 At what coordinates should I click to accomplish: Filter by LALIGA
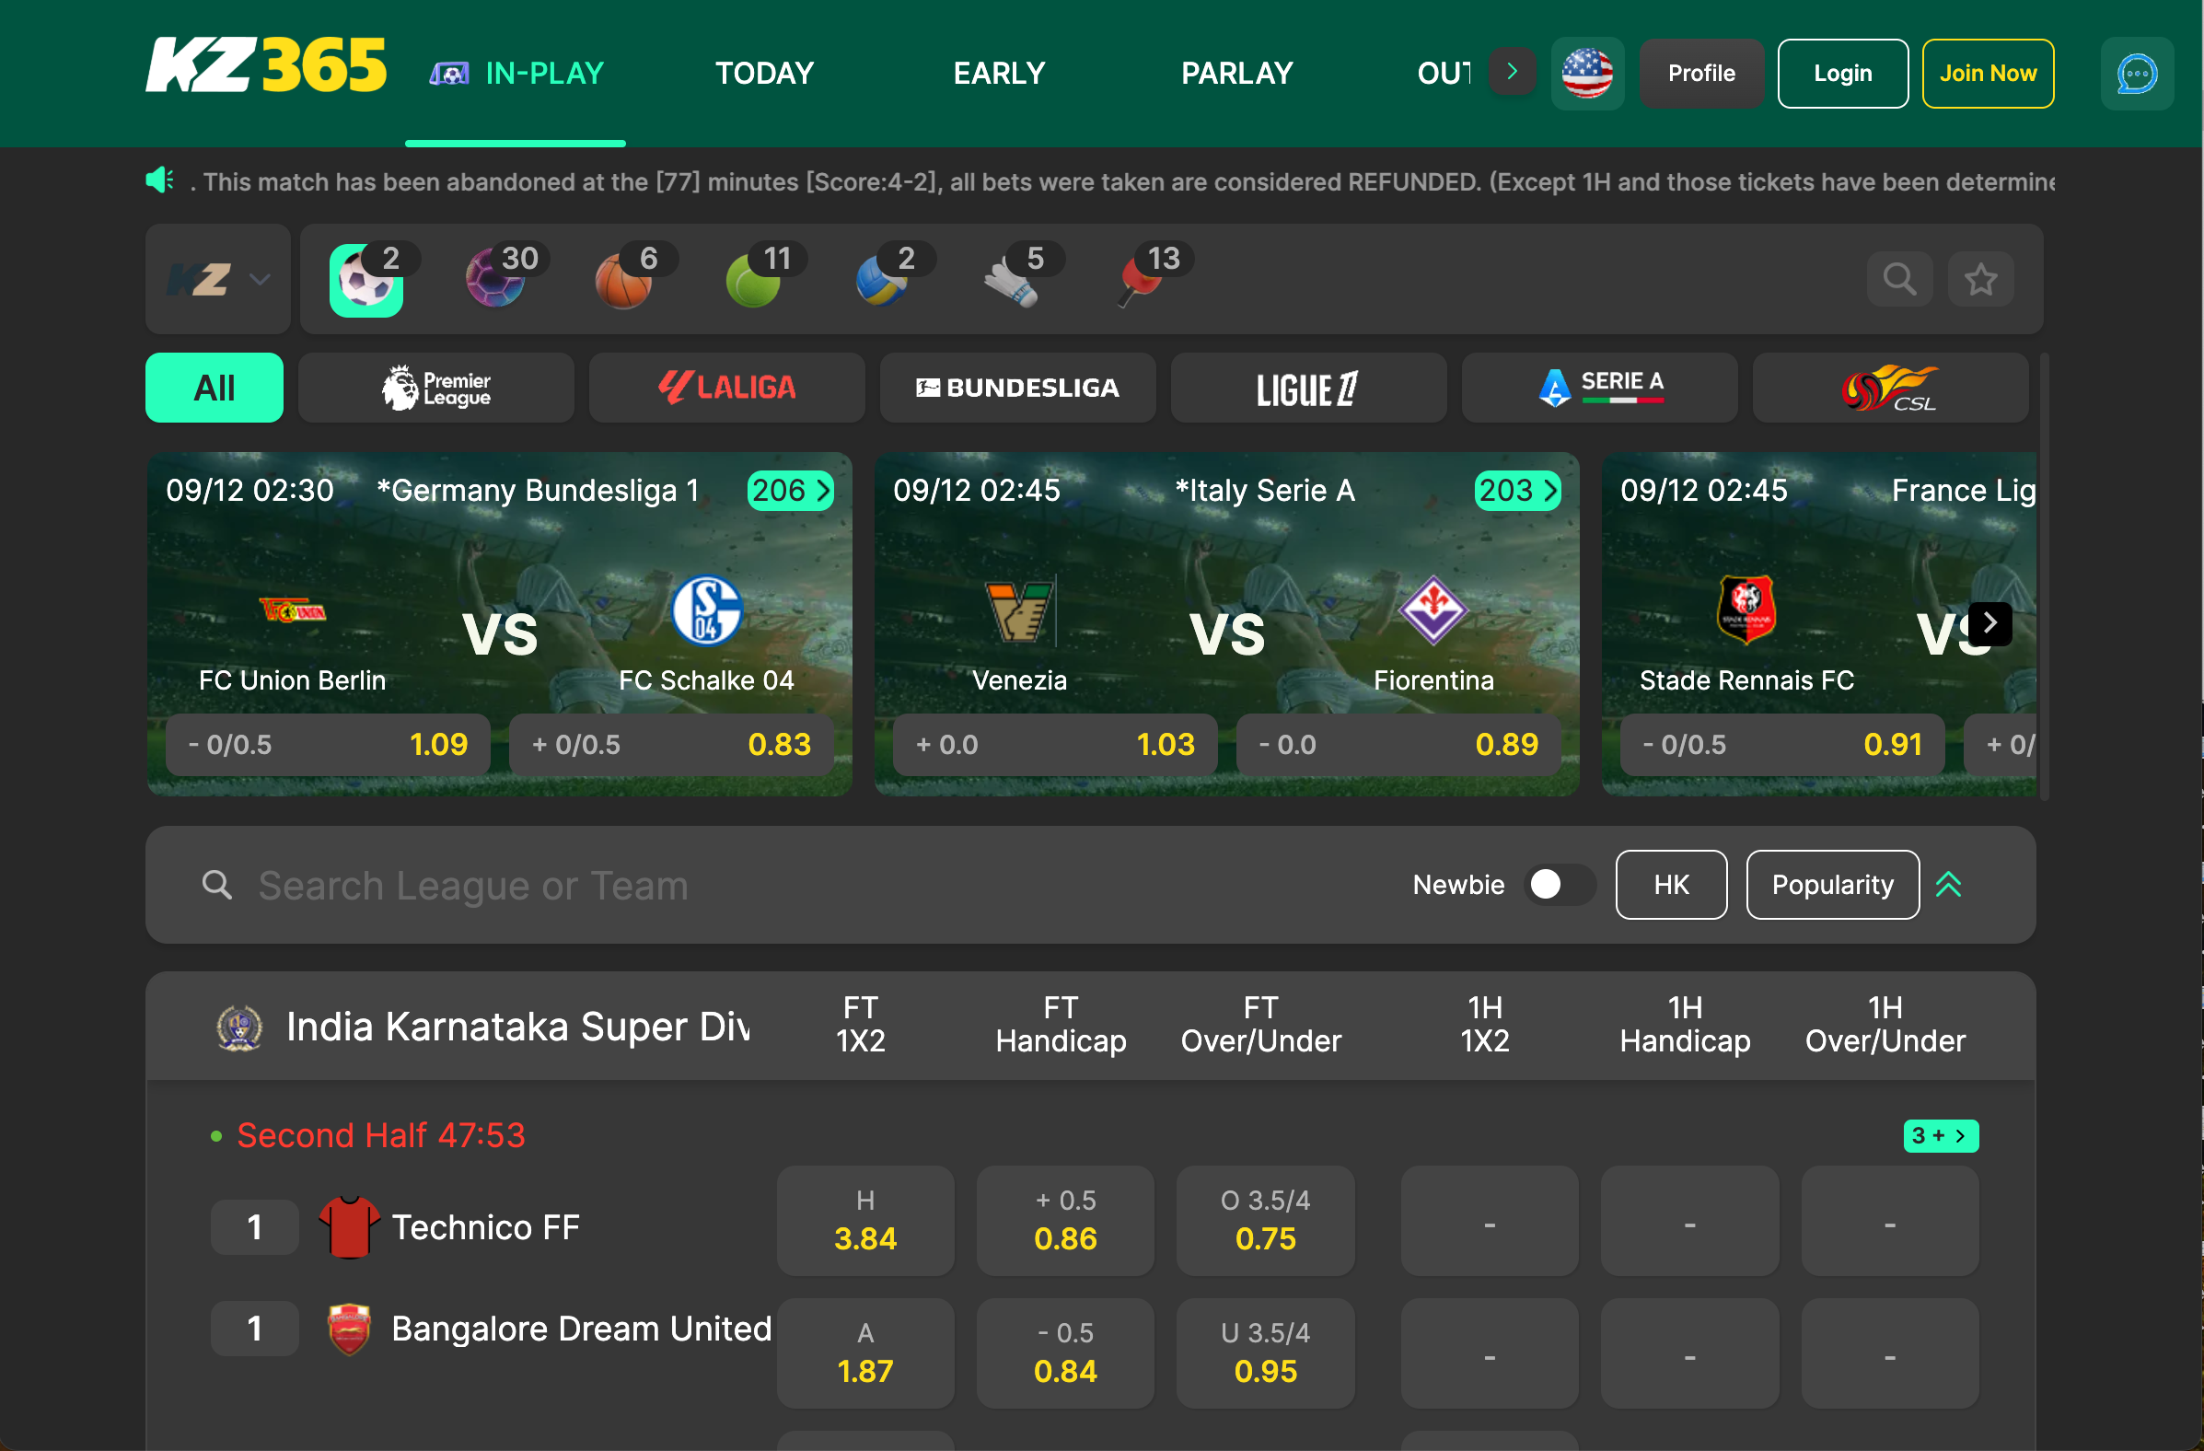coord(727,388)
